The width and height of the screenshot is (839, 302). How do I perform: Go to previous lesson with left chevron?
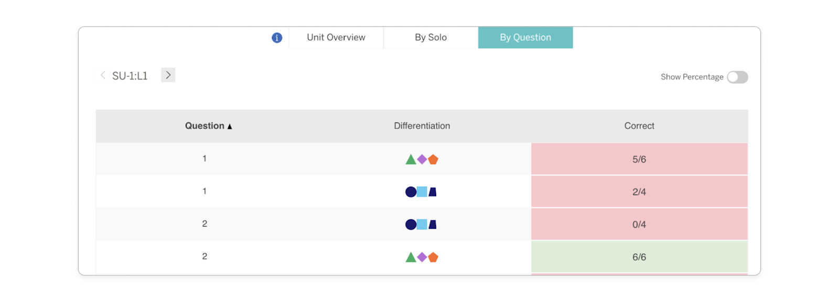[x=103, y=75]
